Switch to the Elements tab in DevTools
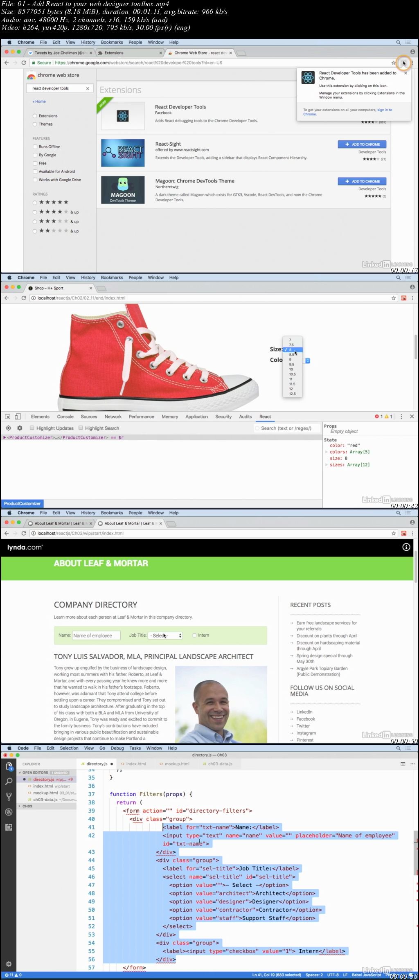419x980 pixels. tap(40, 417)
